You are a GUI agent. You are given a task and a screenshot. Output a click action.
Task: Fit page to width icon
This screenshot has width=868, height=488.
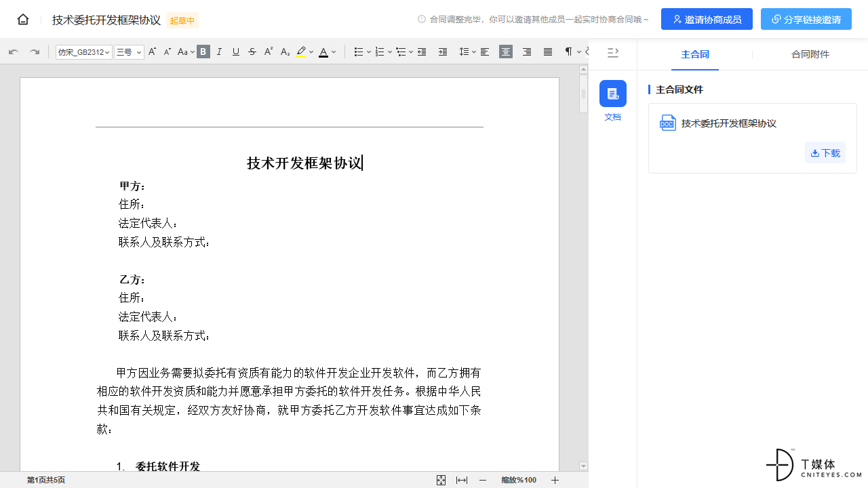pos(462,480)
